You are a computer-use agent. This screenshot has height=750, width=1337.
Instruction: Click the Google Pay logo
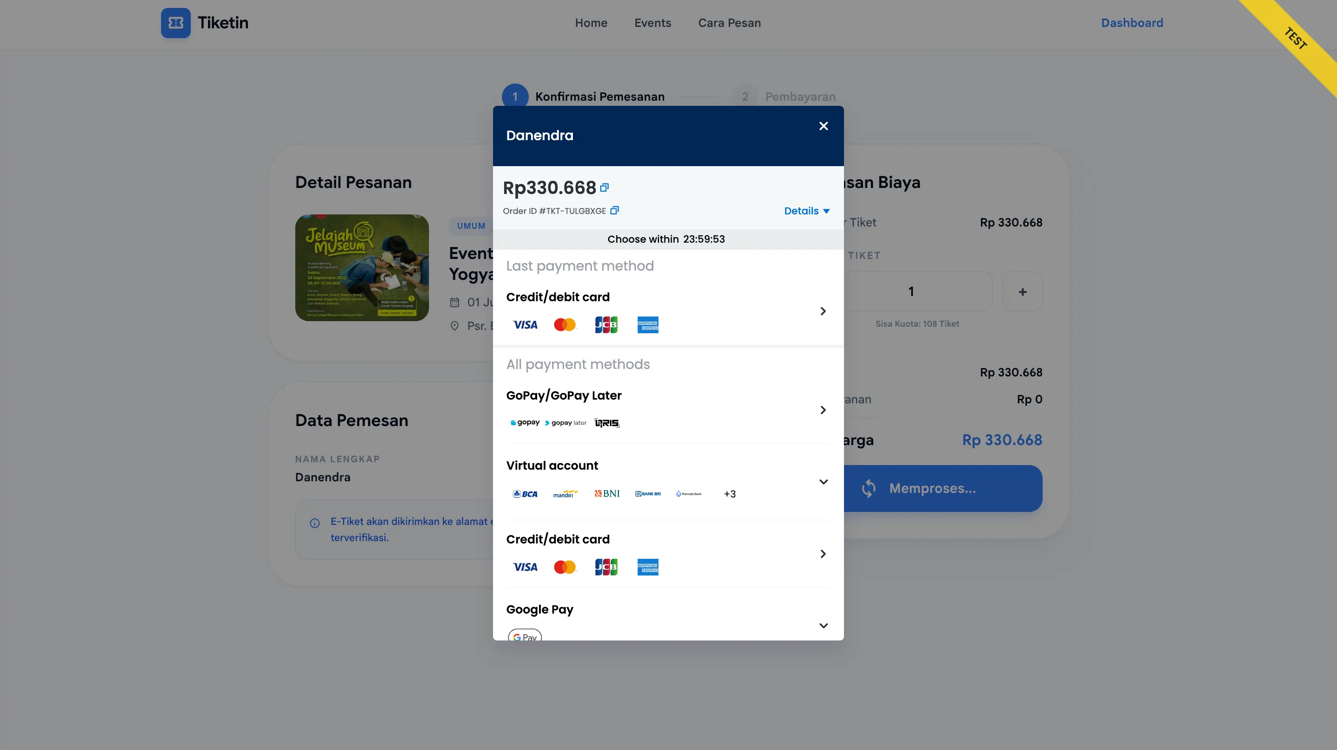point(525,636)
